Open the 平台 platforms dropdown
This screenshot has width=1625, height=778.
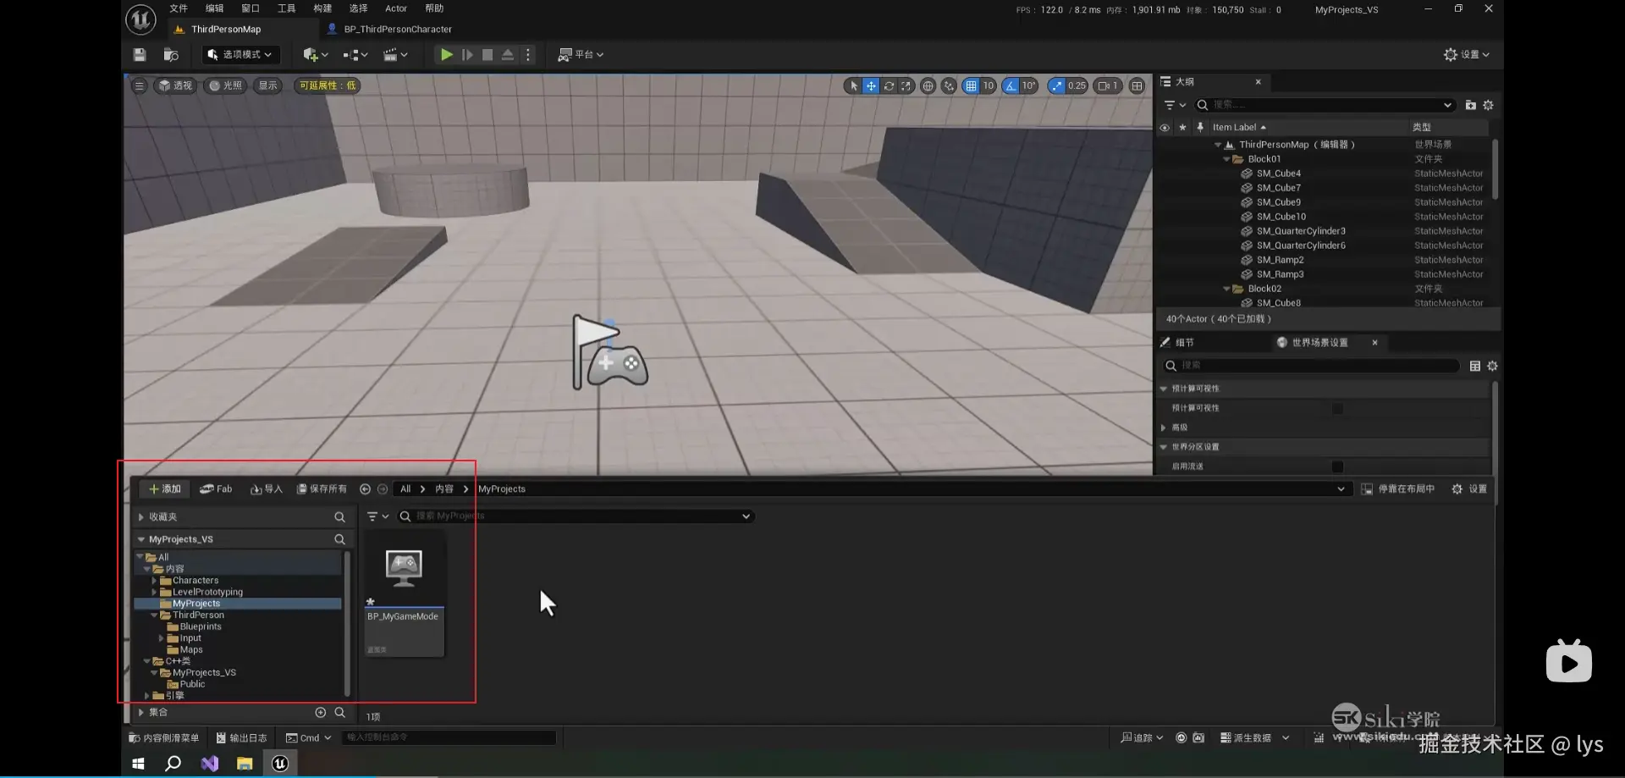pyautogui.click(x=581, y=54)
